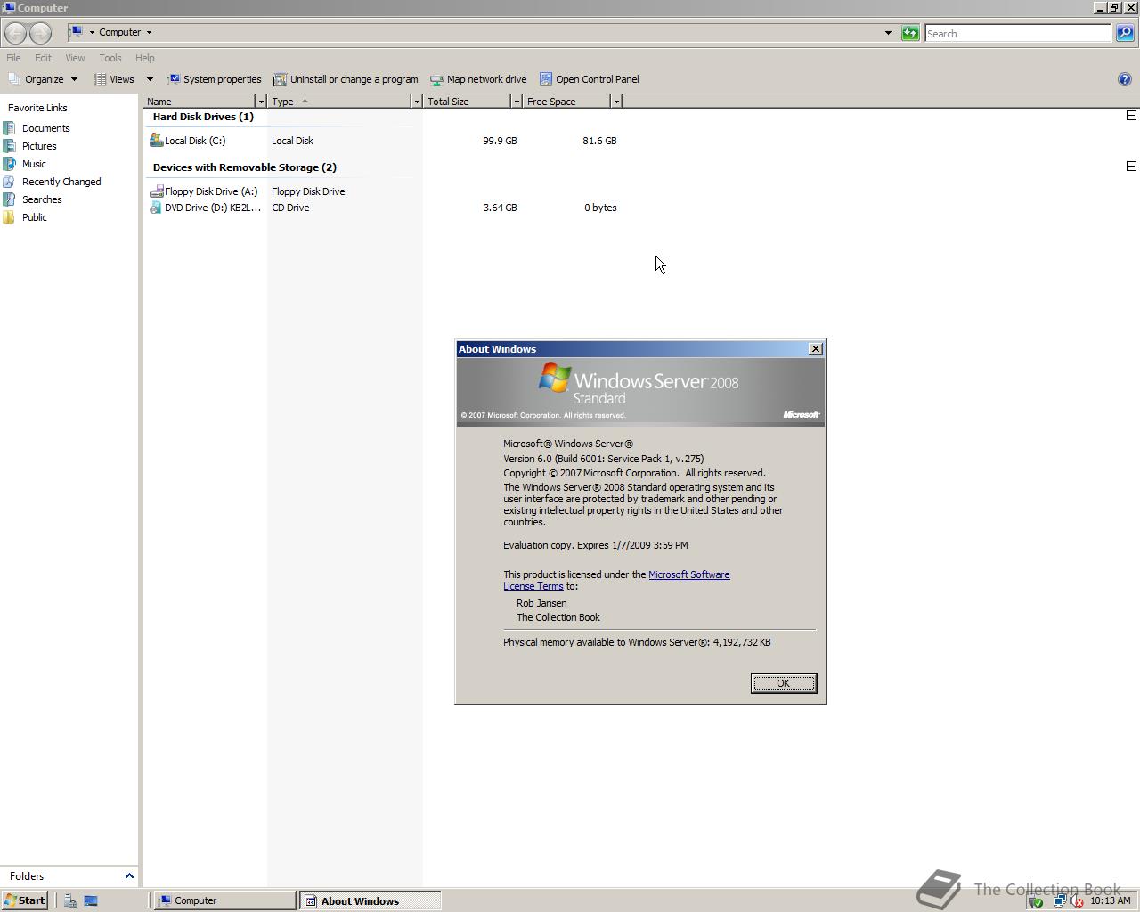1140x912 pixels.
Task: Click the Organize toolbar button
Action: pos(43,79)
